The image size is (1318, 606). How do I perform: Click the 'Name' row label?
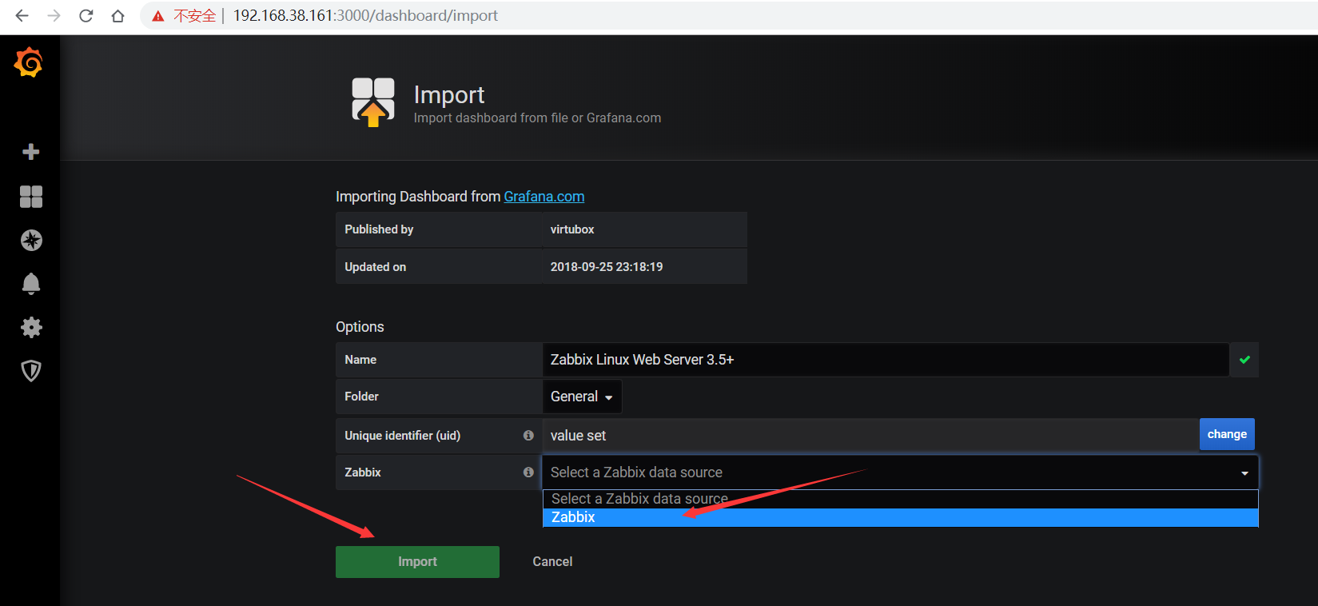click(x=360, y=360)
